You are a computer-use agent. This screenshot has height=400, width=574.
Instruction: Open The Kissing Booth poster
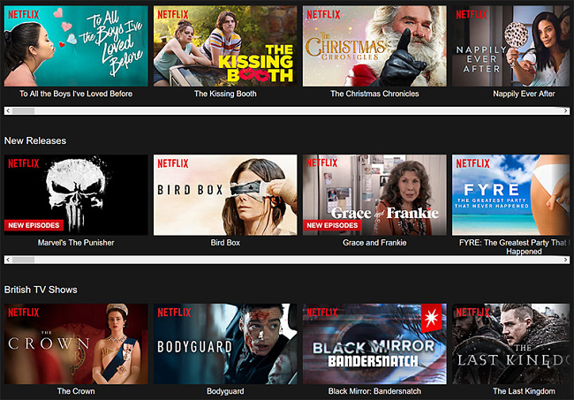point(225,46)
